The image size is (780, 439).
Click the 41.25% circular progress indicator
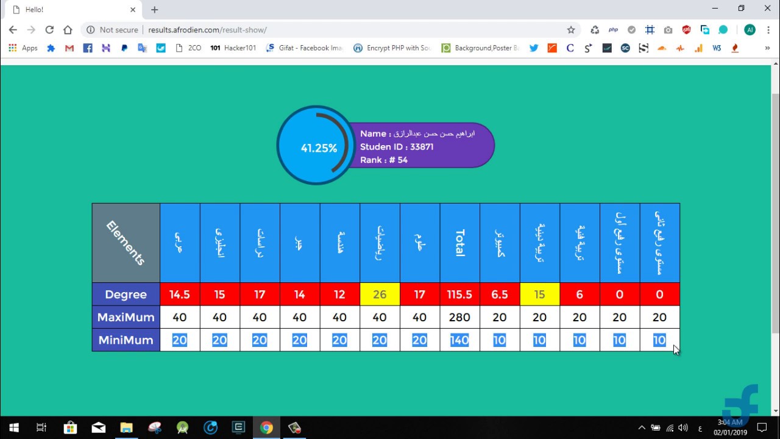point(316,146)
